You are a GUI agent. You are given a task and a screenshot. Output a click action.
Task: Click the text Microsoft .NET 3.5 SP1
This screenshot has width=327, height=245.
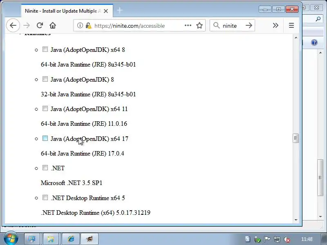pos(72,183)
